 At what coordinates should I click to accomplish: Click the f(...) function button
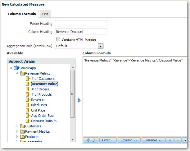(91, 140)
